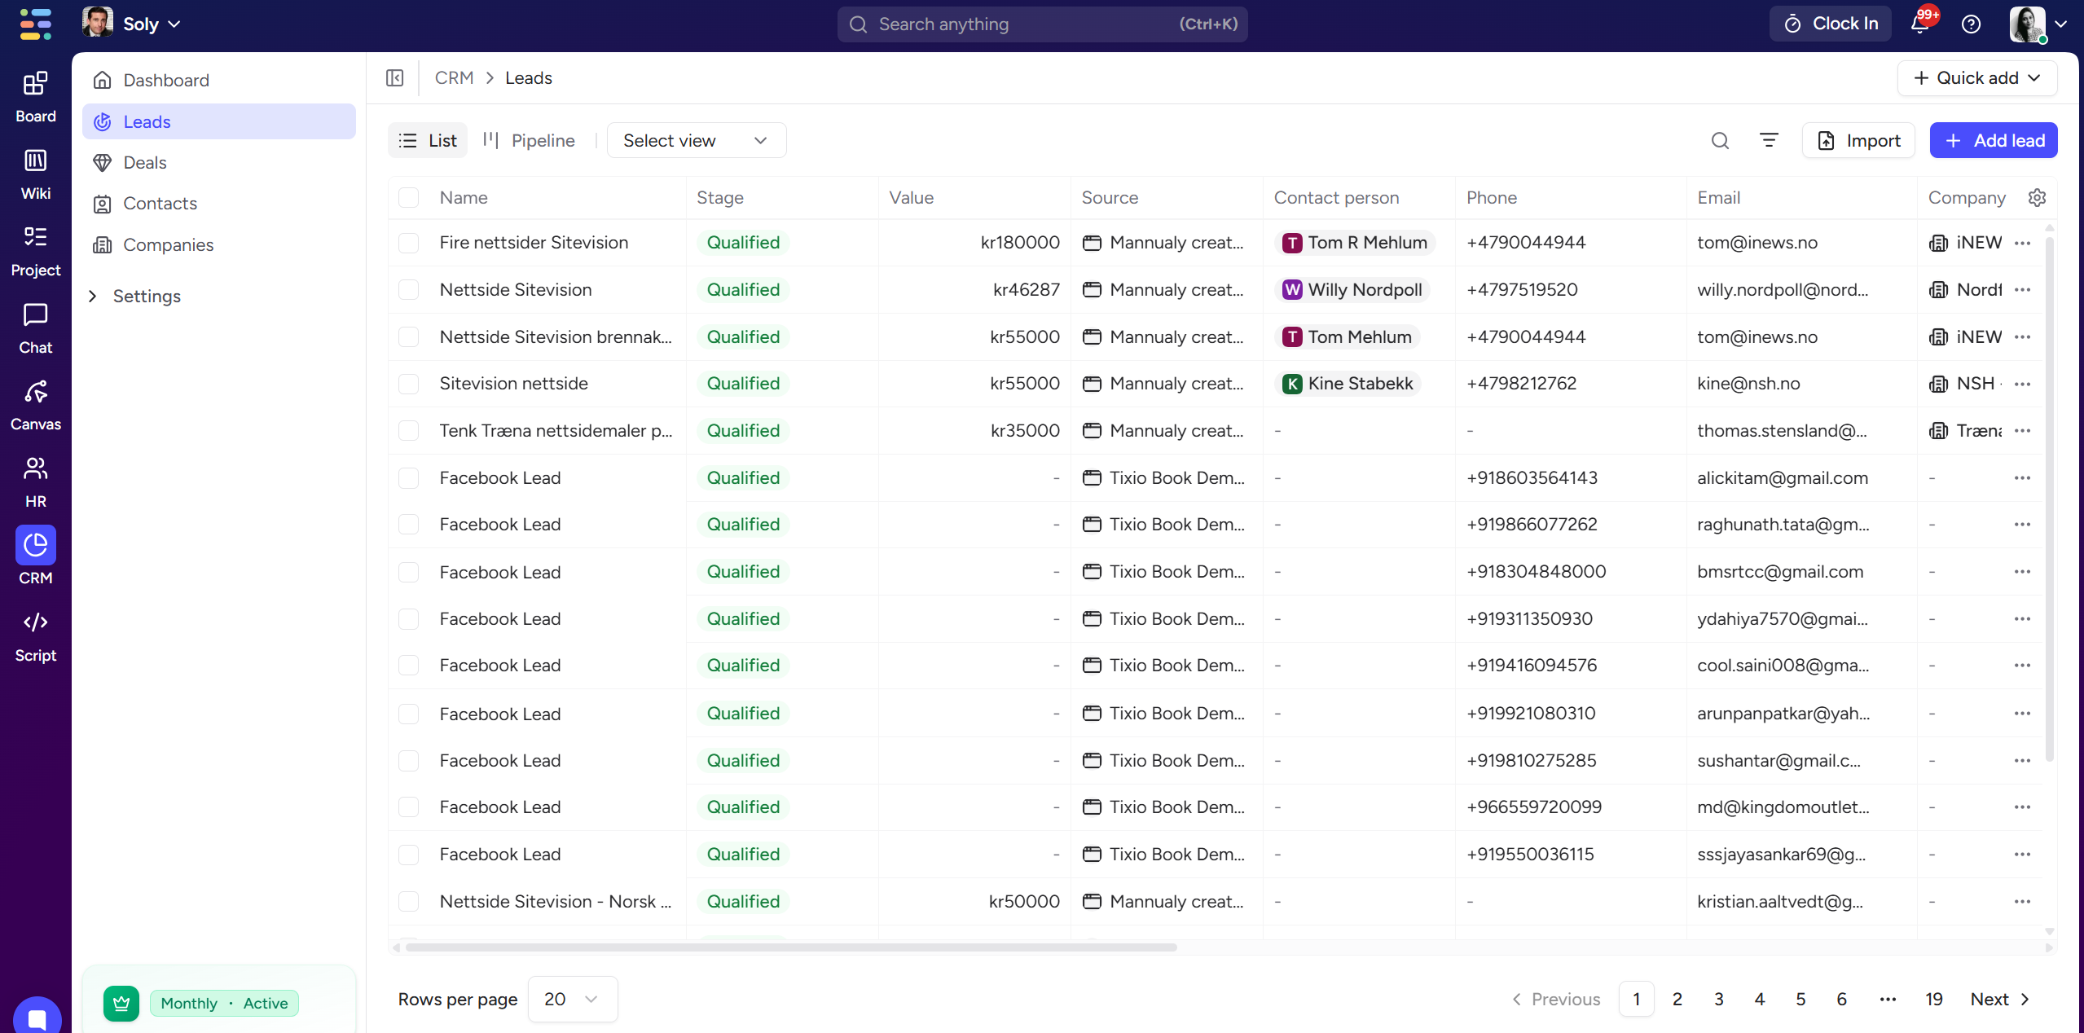The width and height of the screenshot is (2084, 1033).
Task: Open table column settings gear
Action: click(x=2037, y=198)
